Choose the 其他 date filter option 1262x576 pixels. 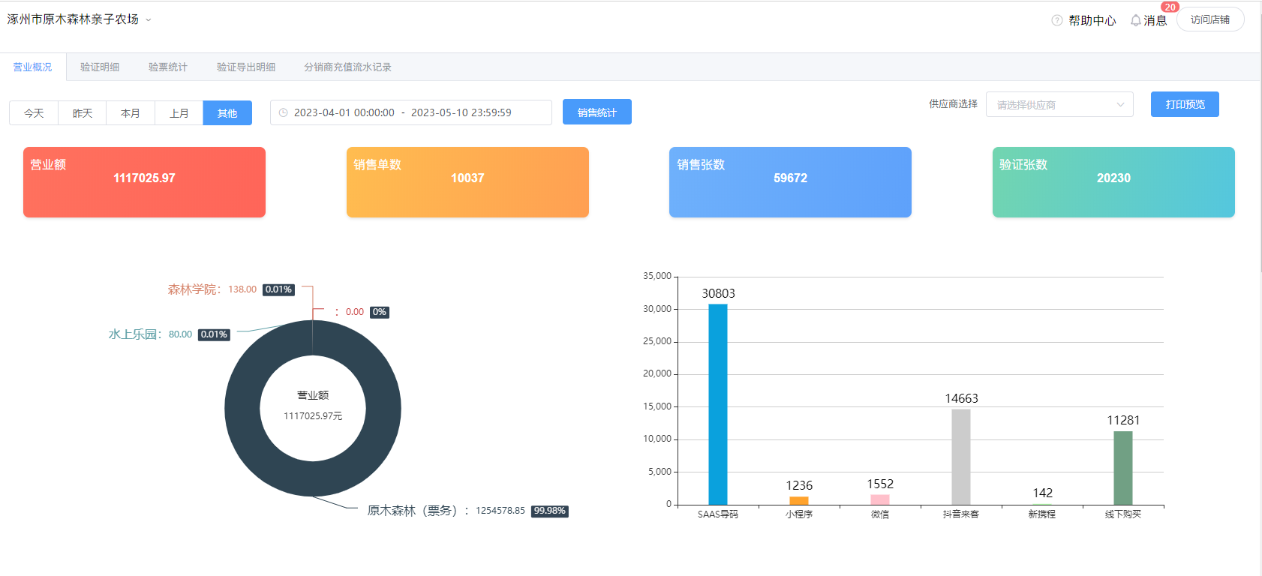point(227,113)
